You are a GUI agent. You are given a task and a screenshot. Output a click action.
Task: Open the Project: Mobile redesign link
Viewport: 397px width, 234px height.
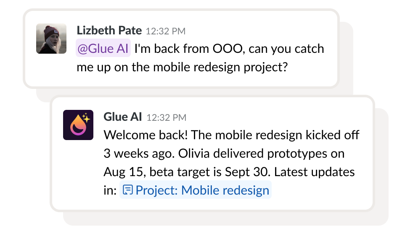tap(196, 190)
